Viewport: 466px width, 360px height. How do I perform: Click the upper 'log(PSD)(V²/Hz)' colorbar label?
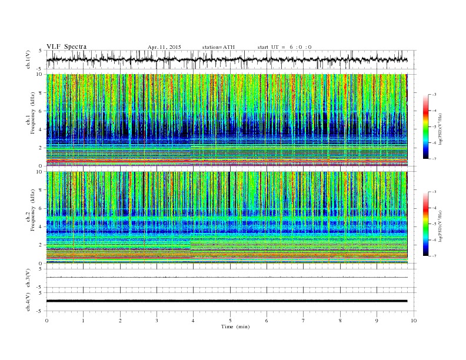pos(441,129)
